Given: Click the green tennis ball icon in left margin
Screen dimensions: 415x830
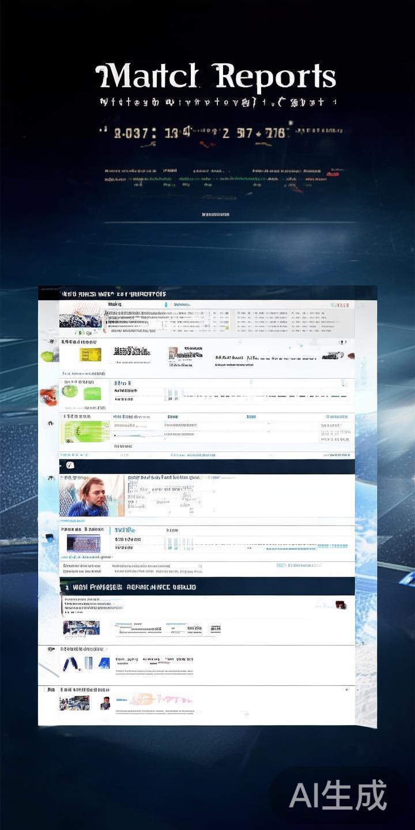Looking at the screenshot, I should pyautogui.click(x=47, y=356).
